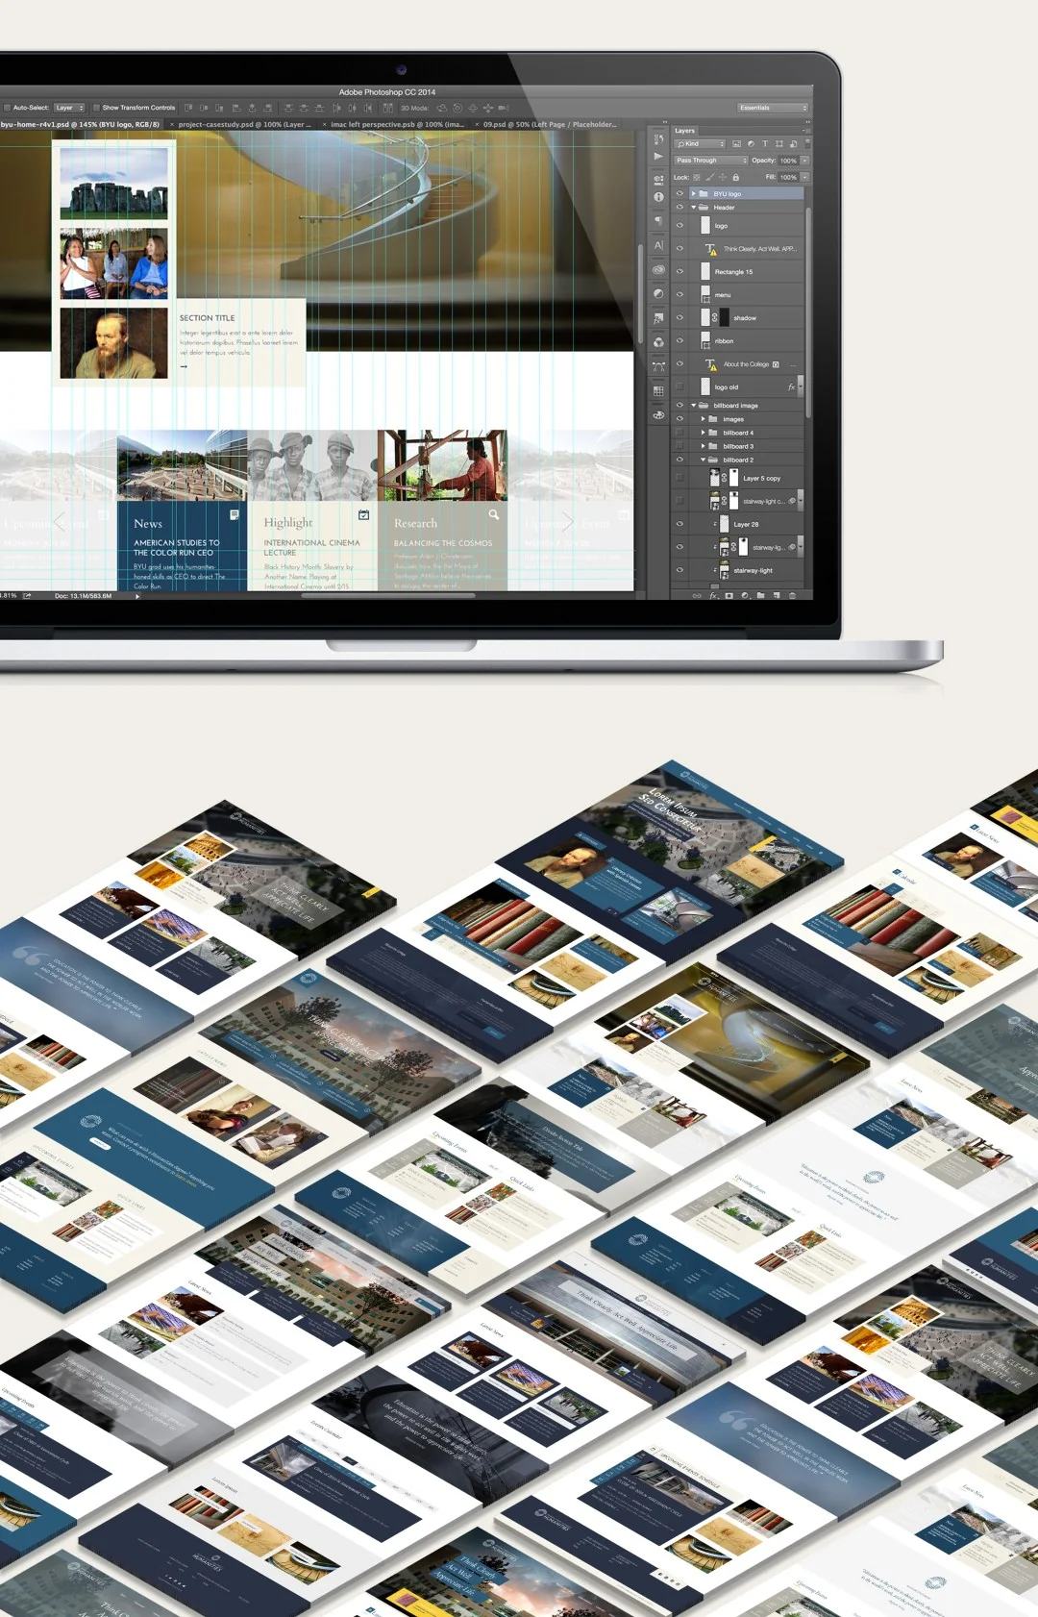Click the Layers panel vertical scrollbar
The image size is (1038, 1617).
tap(808, 312)
